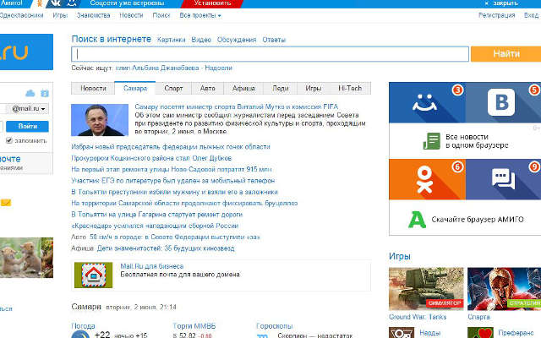This screenshot has height=338, width=541.
Task: Open Картинки search category
Action: [x=171, y=40]
